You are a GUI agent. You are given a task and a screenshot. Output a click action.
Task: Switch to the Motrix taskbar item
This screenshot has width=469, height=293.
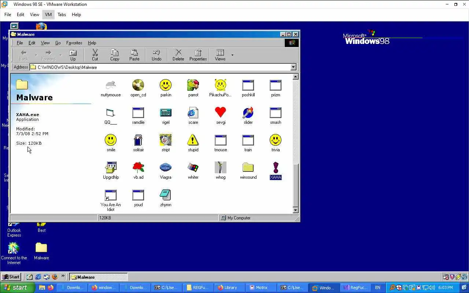click(x=261, y=288)
